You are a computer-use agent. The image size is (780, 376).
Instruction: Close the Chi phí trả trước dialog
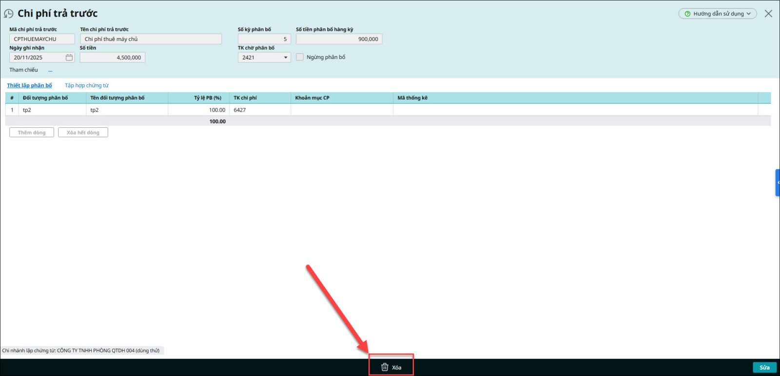pyautogui.click(x=768, y=14)
